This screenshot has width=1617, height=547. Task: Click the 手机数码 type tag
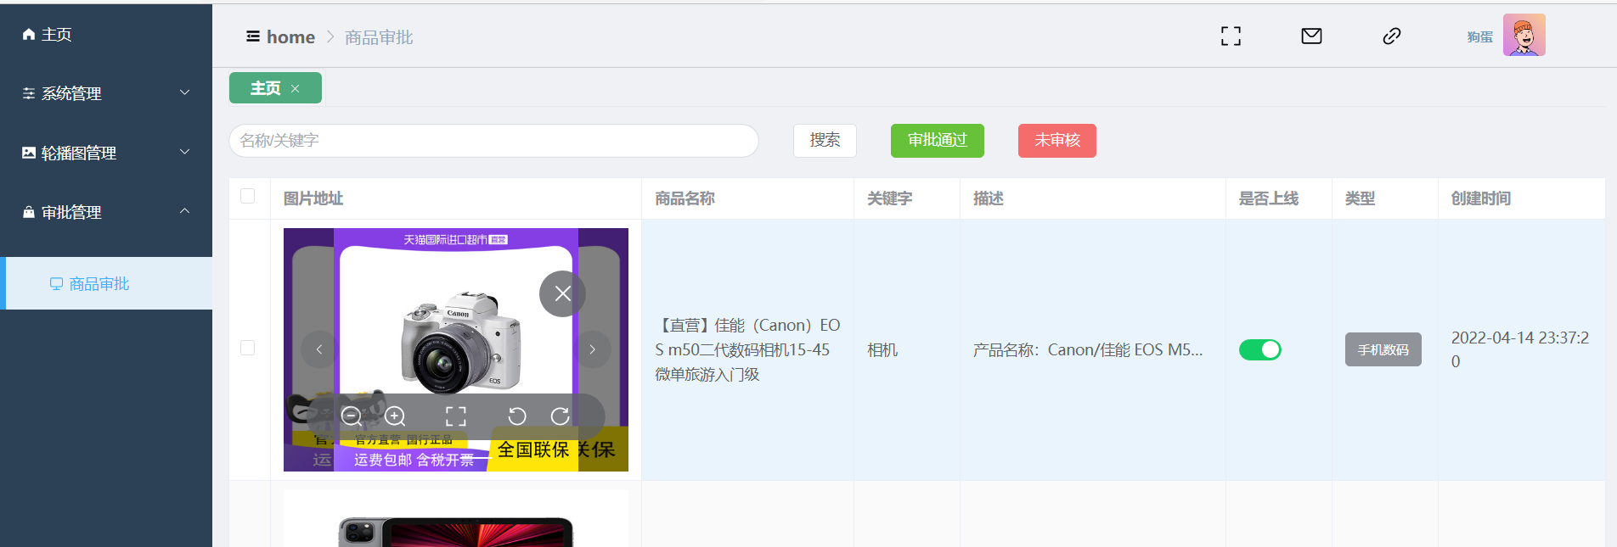point(1383,349)
